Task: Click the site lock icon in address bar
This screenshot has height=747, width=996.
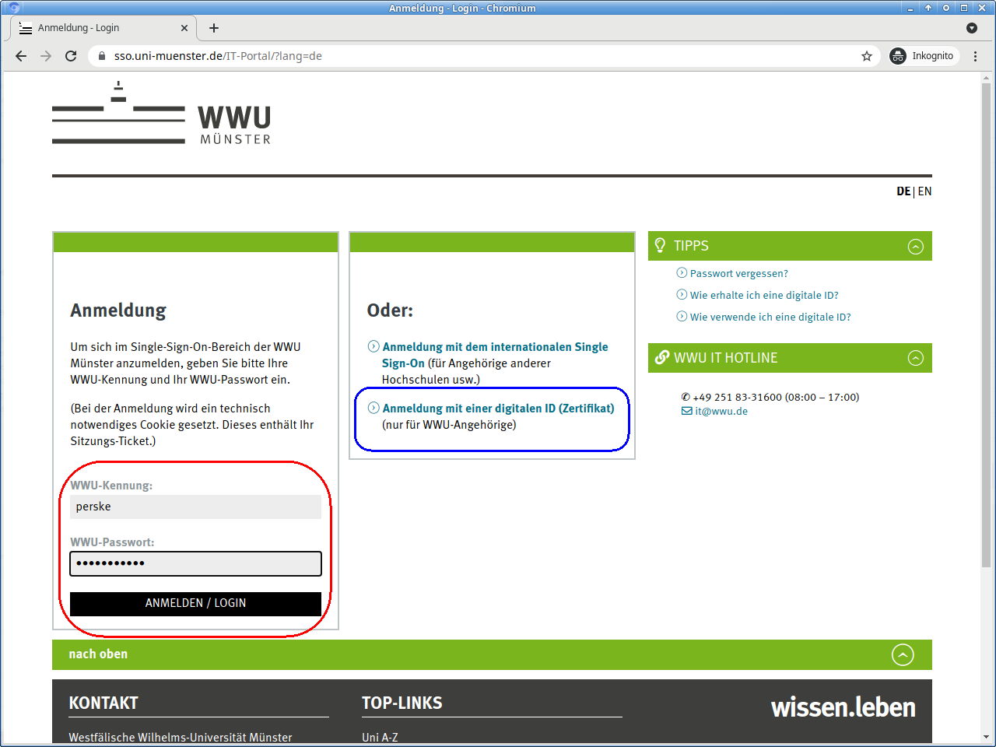Action: (x=102, y=56)
